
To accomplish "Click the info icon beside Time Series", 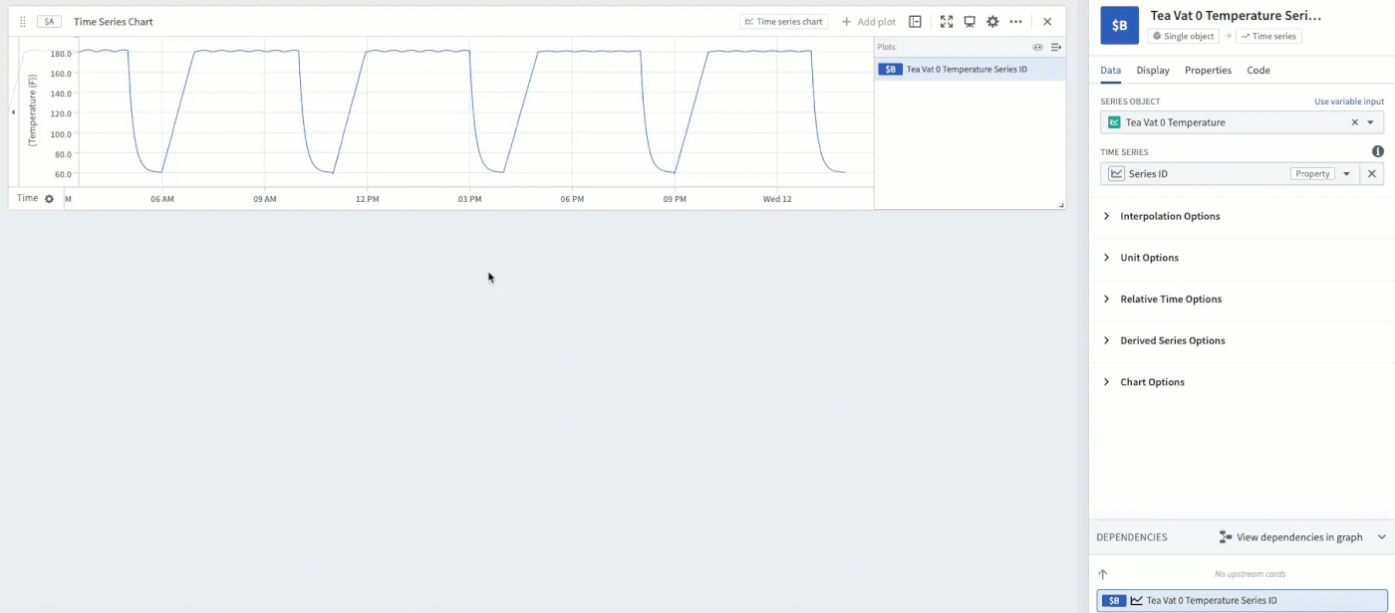I will [x=1377, y=151].
